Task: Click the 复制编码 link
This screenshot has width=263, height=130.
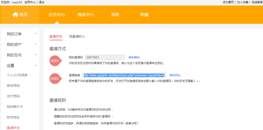Action: pos(134,57)
